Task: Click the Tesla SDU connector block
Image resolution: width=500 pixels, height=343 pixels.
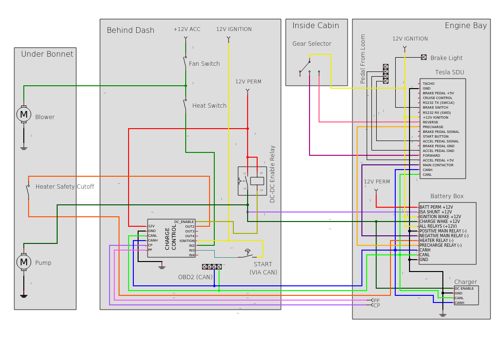Action: (442, 129)
